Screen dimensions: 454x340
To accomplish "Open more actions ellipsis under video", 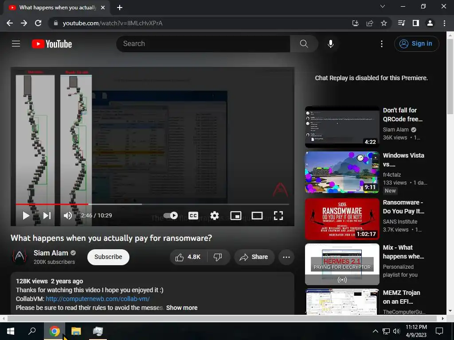I will [x=286, y=257].
